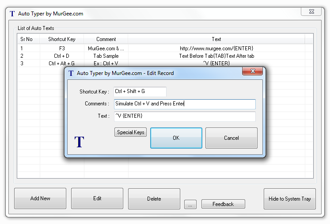This screenshot has height=224, width=330.
Task: Click the T icon in main window title bar
Action: [12, 14]
